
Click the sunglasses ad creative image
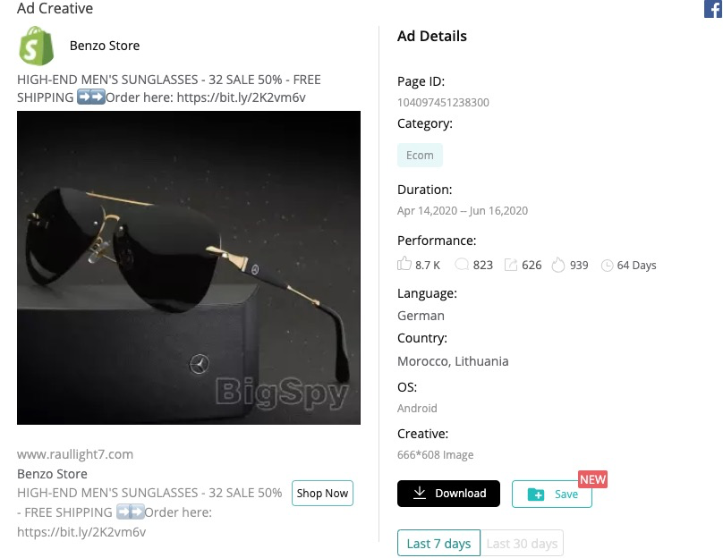[x=189, y=267]
